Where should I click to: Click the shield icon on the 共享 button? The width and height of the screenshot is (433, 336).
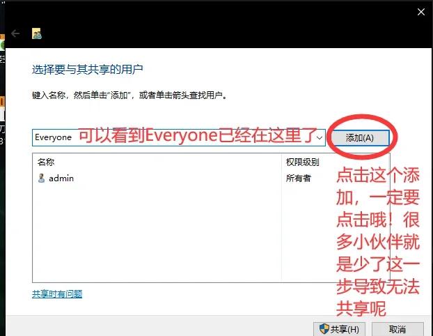pos(324,329)
